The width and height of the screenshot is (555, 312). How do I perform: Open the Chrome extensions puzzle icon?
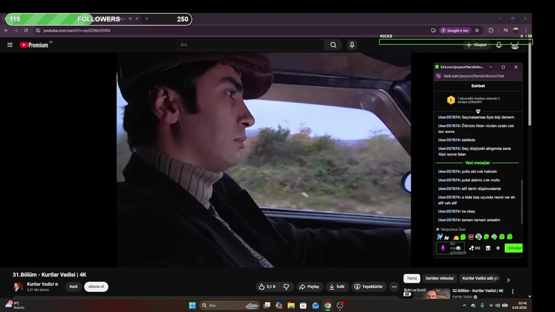[491, 30]
